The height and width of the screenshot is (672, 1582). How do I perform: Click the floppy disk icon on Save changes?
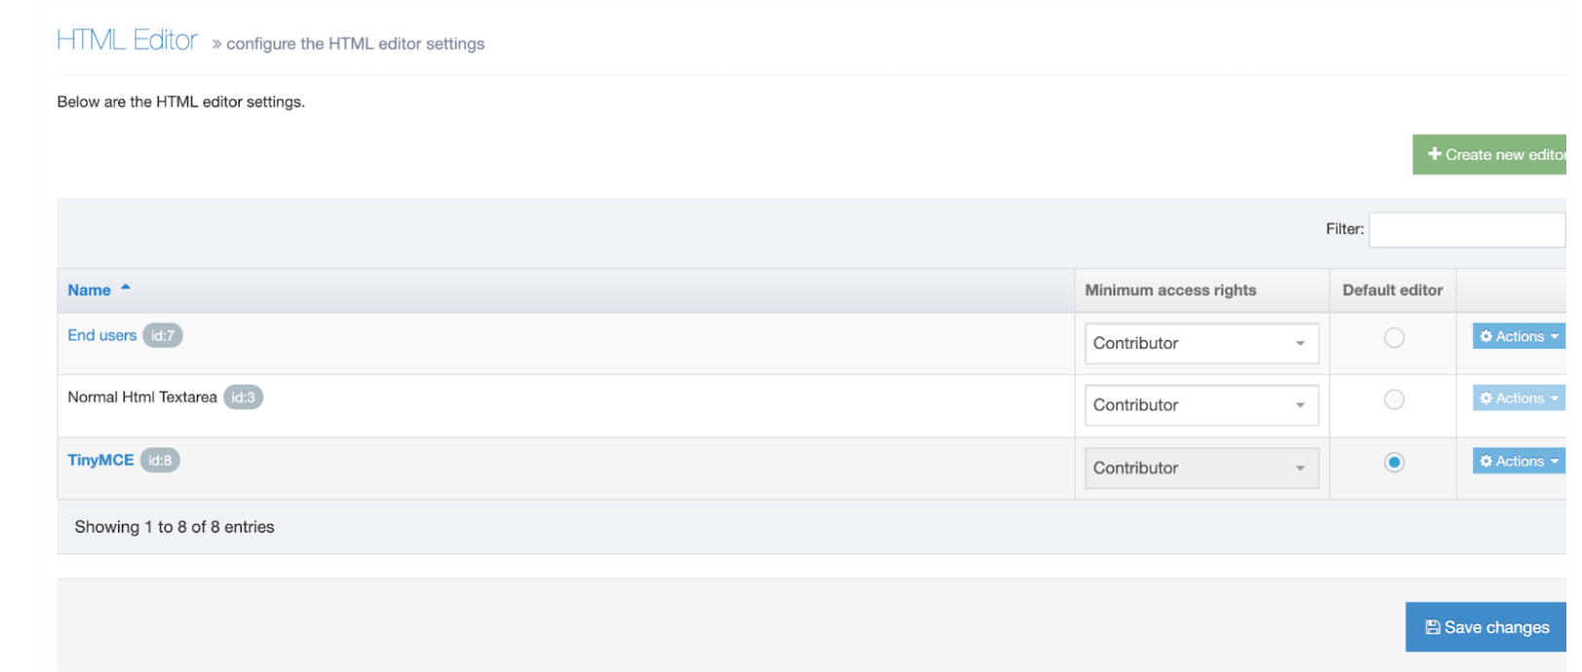pyautogui.click(x=1433, y=628)
